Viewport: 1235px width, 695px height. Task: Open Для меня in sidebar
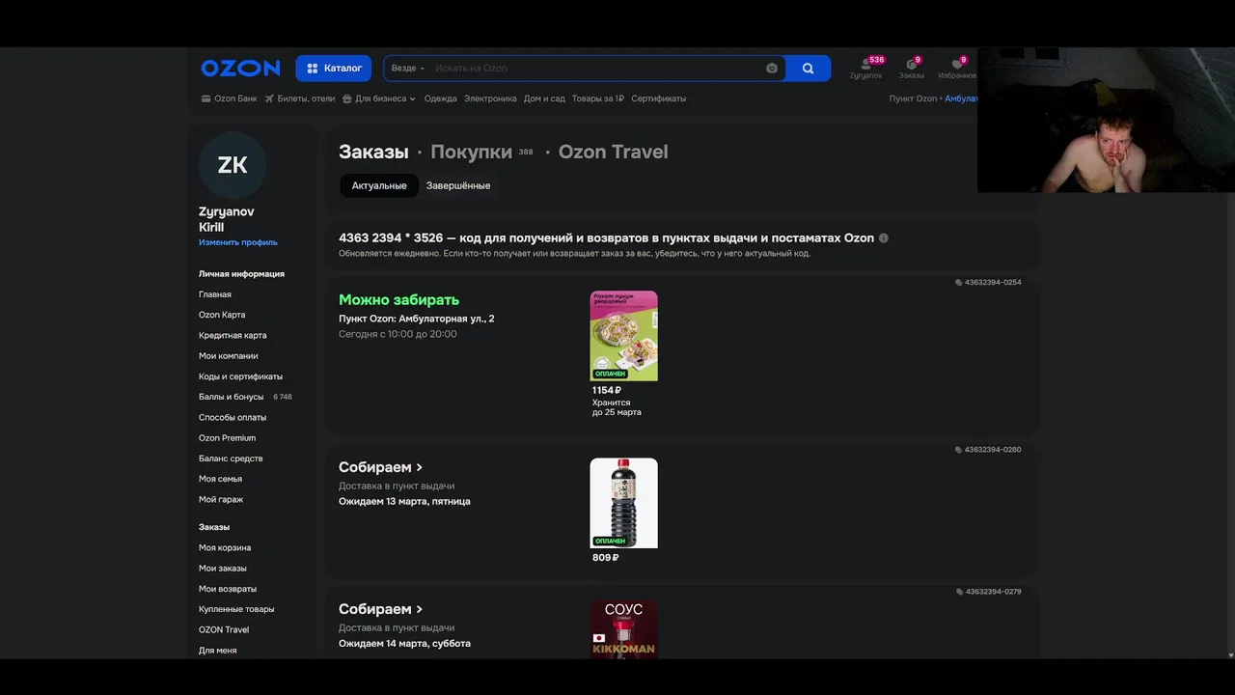(218, 651)
